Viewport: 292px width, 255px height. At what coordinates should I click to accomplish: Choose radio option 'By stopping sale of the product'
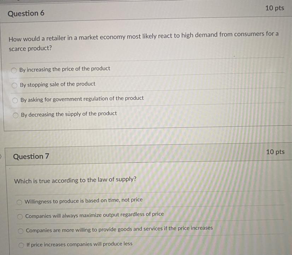coord(14,85)
